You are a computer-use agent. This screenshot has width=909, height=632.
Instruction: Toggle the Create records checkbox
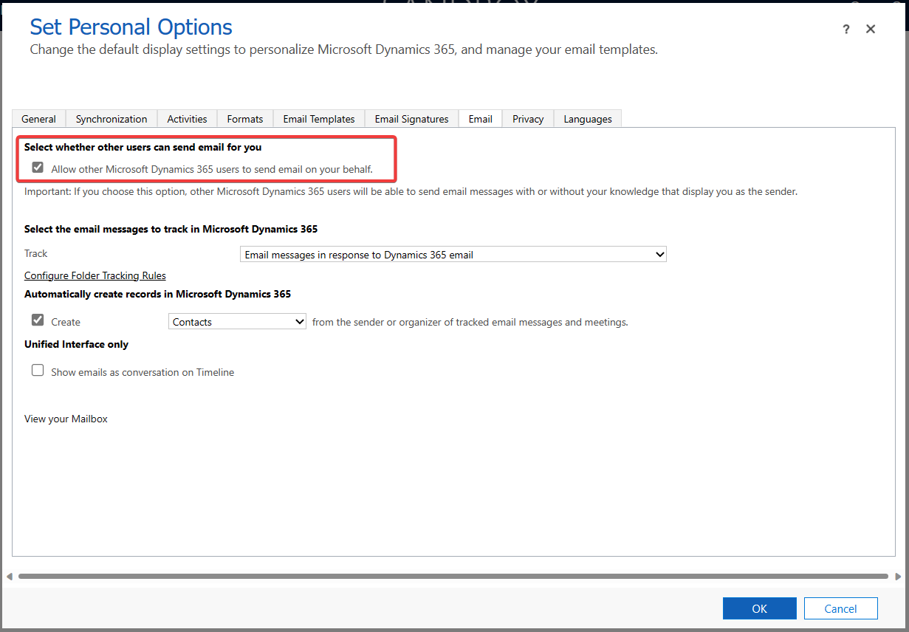[38, 321]
